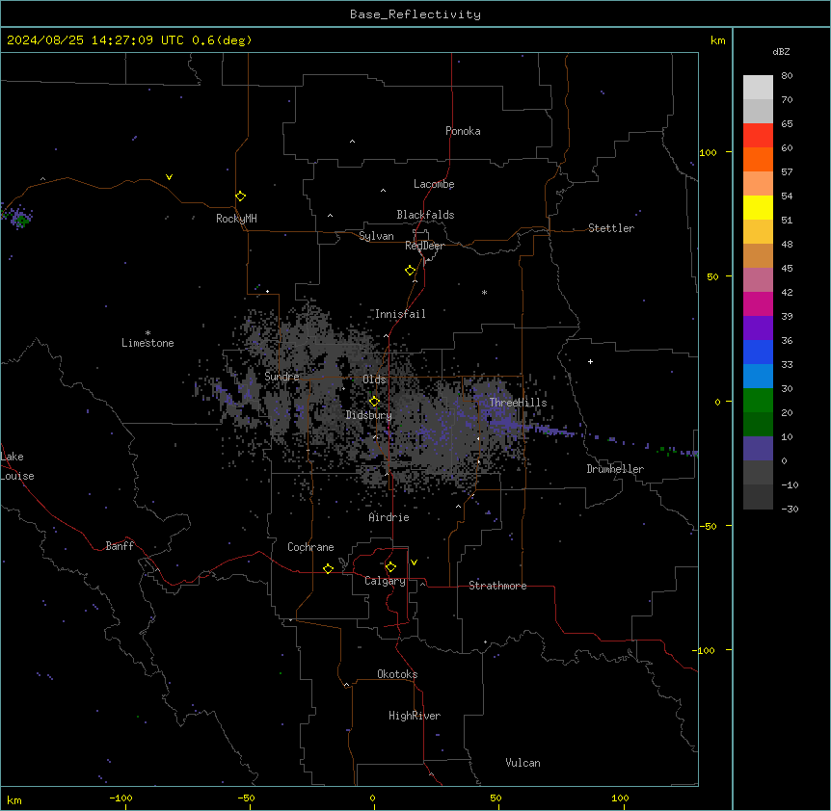Screen dimensions: 831x811
Task: Click the yellow V marker northwest of RockyMH
Action: pyautogui.click(x=169, y=177)
